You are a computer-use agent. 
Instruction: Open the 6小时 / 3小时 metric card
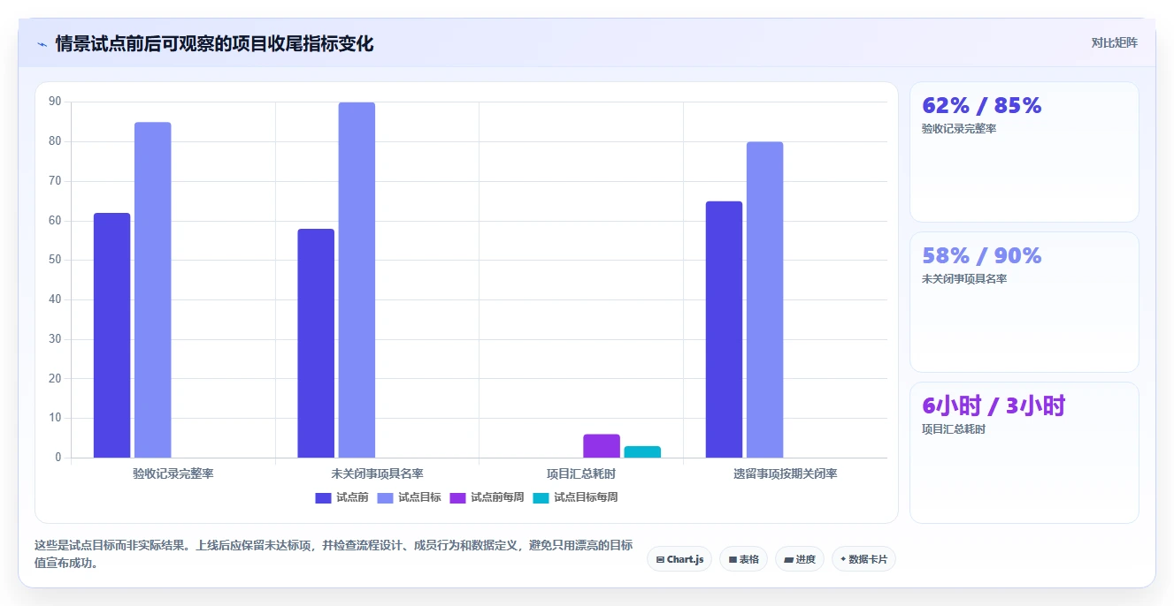[1024, 452]
